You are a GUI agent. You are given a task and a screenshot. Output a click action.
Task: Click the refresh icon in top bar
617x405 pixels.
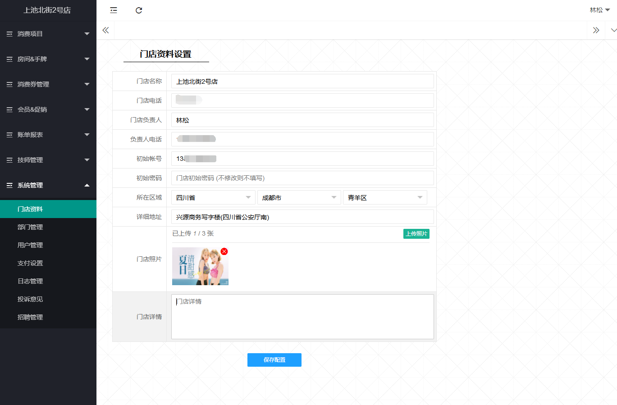(x=139, y=10)
